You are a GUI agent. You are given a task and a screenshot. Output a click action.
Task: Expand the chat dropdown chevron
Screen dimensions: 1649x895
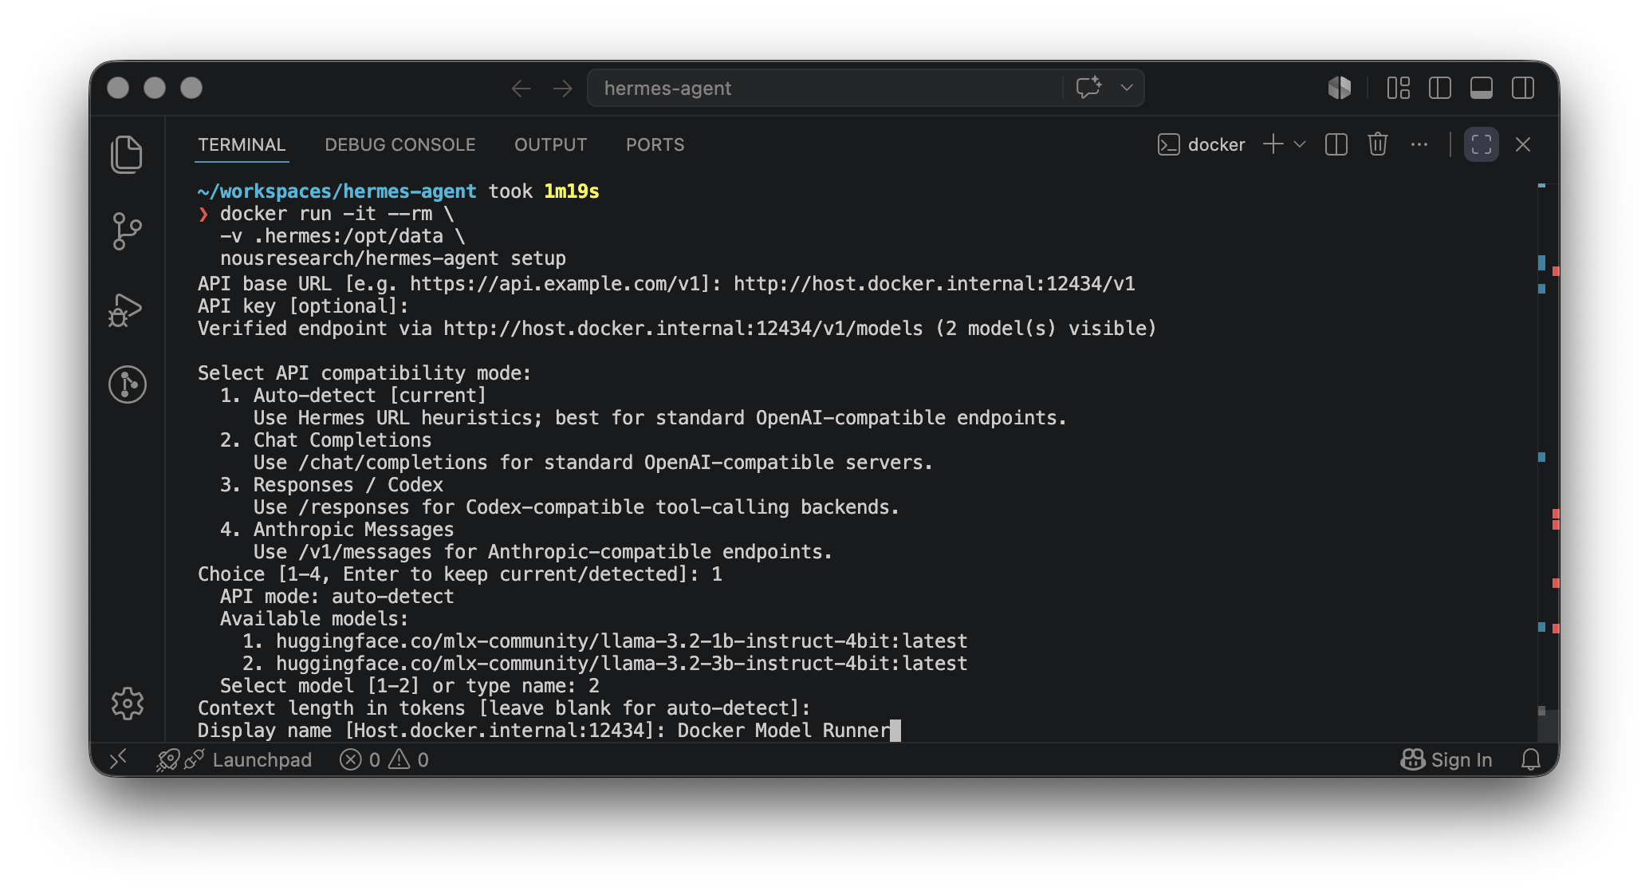[x=1127, y=88]
